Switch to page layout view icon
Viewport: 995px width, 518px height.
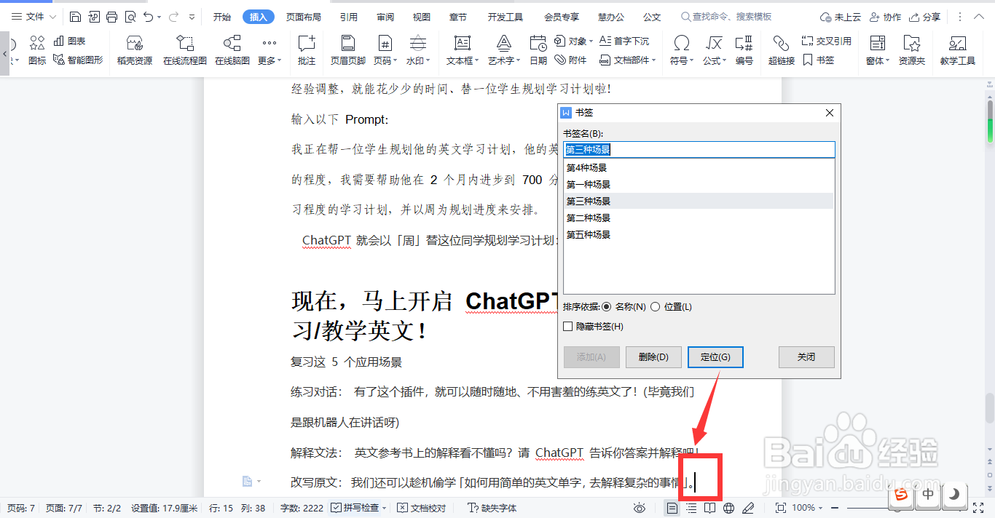[672, 508]
